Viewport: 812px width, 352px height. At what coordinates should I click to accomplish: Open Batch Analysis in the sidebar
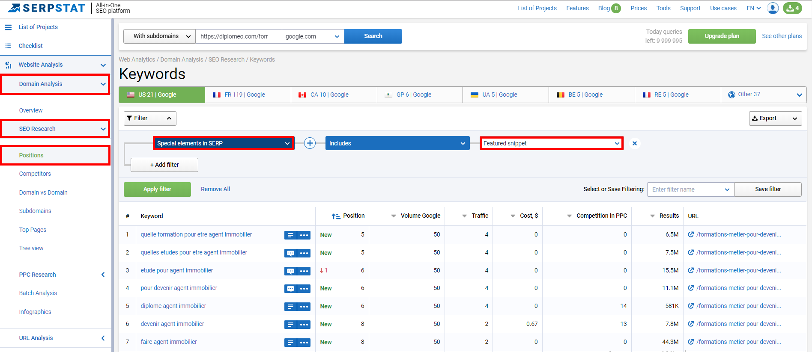38,293
